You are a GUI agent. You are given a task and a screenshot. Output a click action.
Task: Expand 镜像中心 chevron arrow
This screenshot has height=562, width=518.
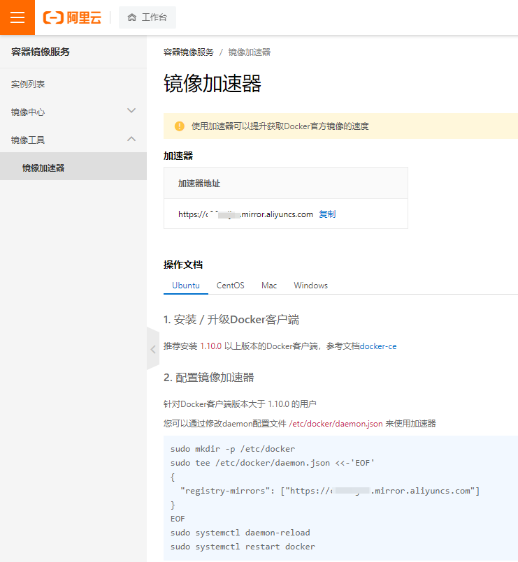coord(131,111)
